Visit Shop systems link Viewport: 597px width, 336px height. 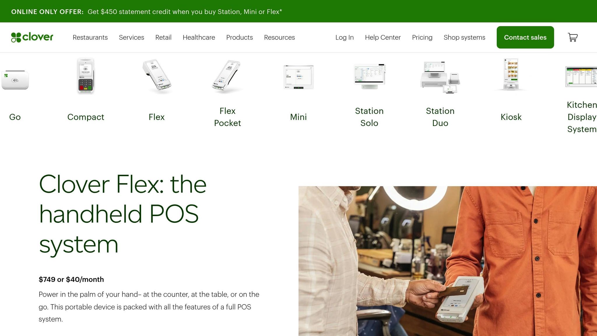464,37
